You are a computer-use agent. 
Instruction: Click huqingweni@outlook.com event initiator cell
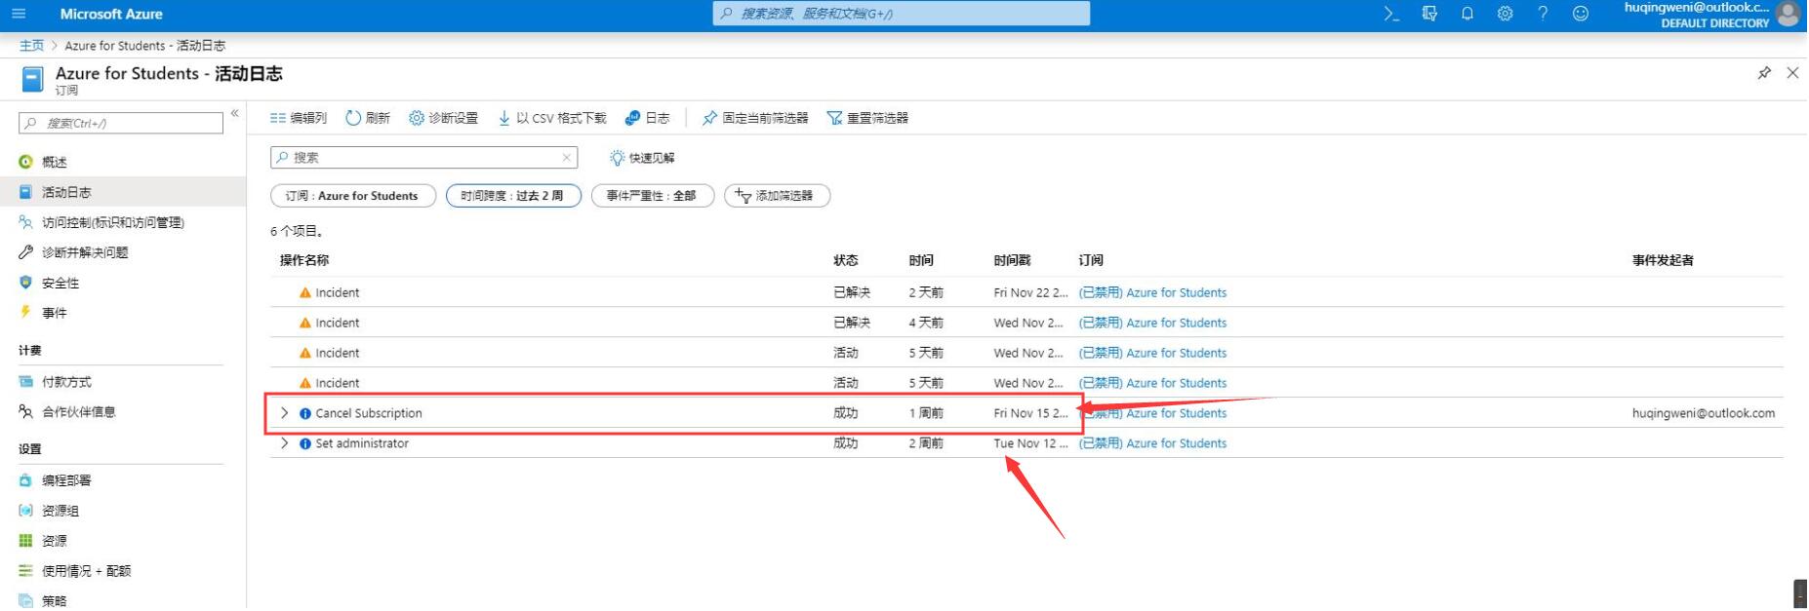coord(1704,413)
